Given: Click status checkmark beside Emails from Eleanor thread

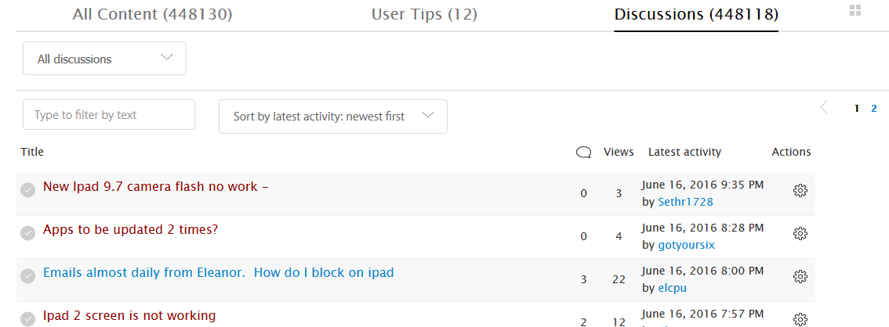Looking at the screenshot, I should (x=27, y=275).
